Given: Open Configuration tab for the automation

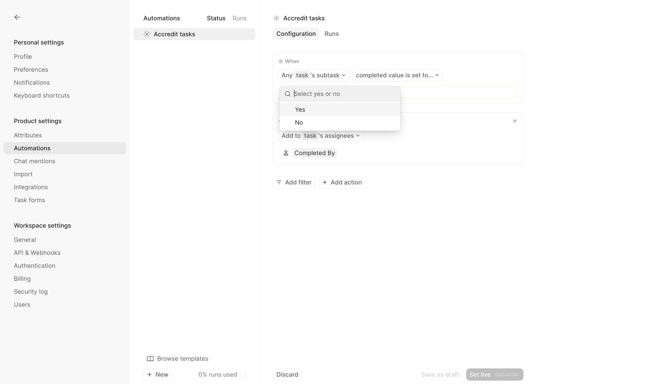Looking at the screenshot, I should click(x=296, y=34).
